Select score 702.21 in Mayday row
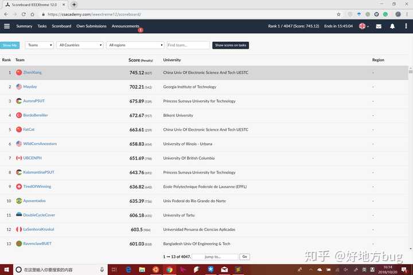 click(137, 87)
